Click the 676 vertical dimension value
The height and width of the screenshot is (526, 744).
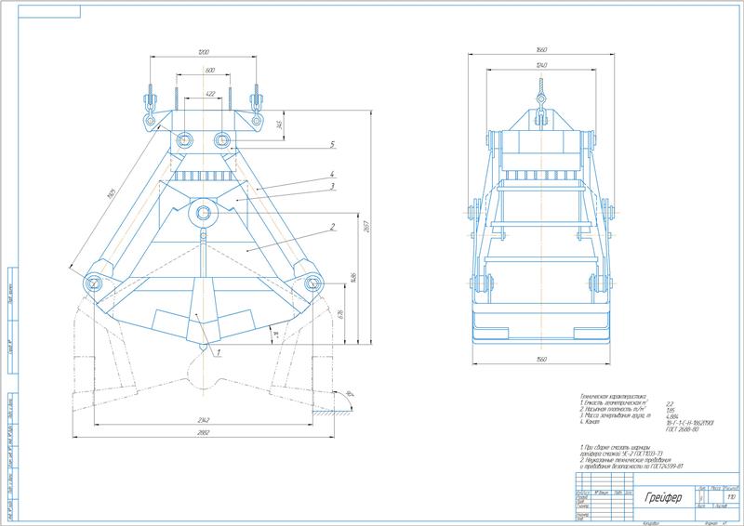[340, 313]
